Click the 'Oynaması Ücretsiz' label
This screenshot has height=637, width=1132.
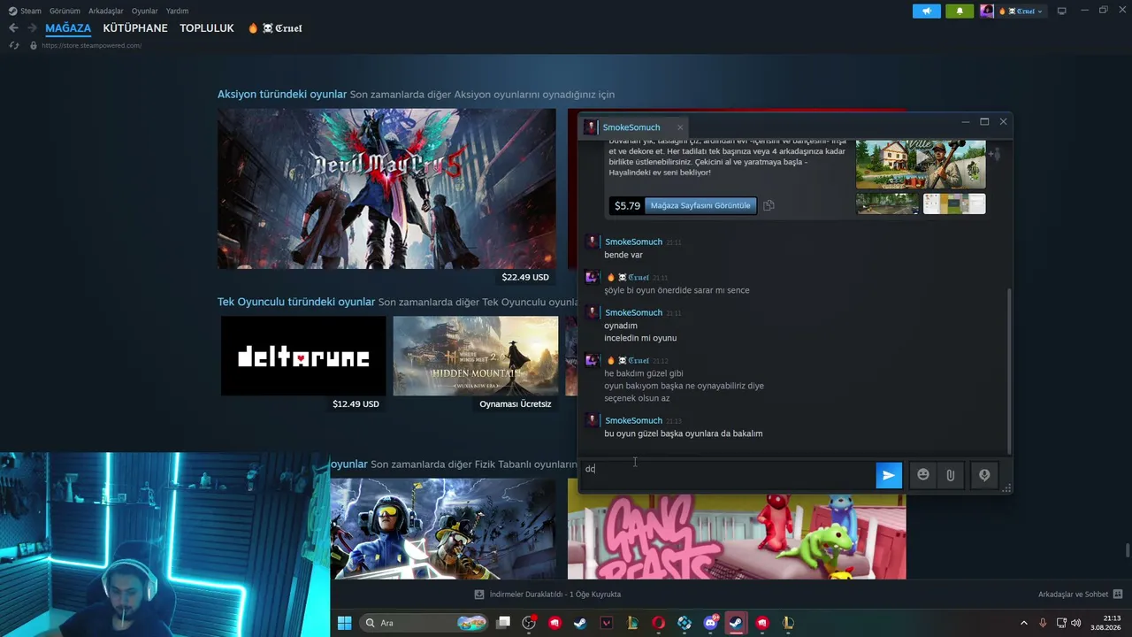516,403
